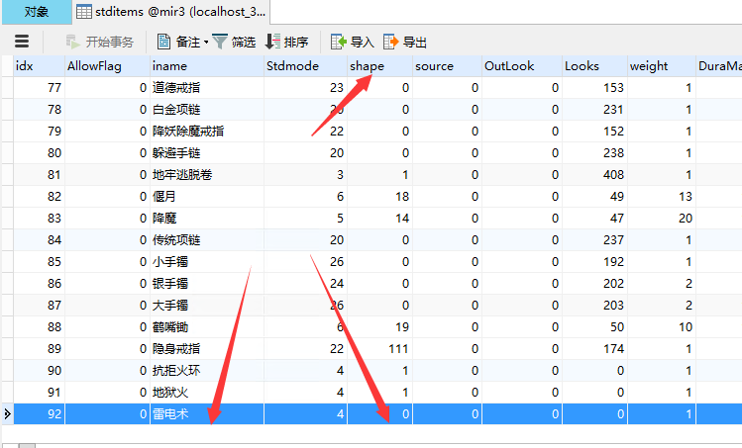Screen dimensions: 742x448
Task: Click the Import (导入) icon
Action: [x=338, y=42]
